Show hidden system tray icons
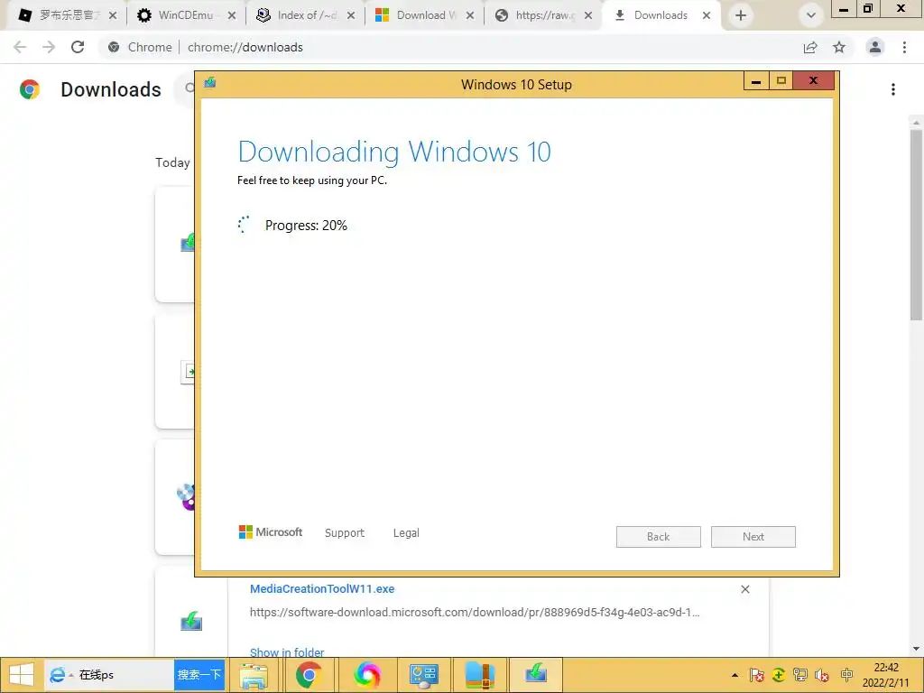 (x=735, y=675)
